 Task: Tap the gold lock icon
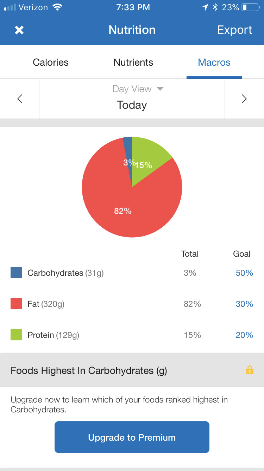[250, 370]
